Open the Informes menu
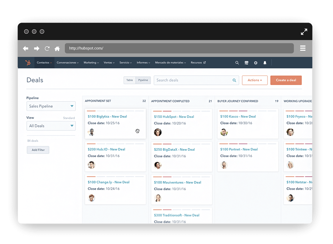333x244 pixels. pos(143,63)
